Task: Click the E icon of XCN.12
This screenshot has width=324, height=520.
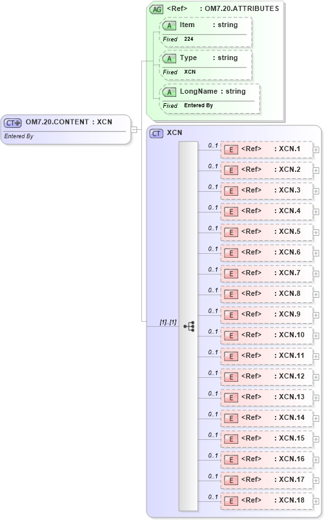Action: click(231, 377)
